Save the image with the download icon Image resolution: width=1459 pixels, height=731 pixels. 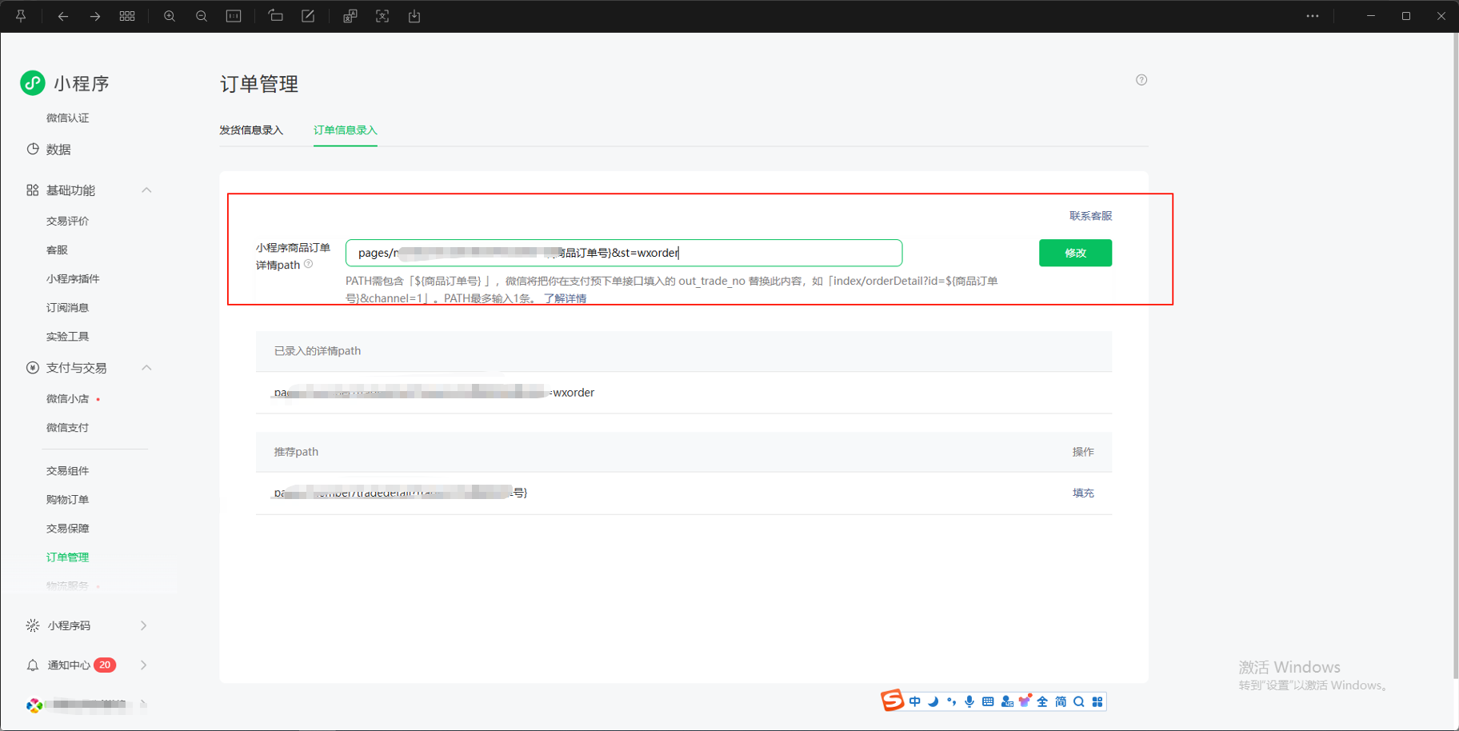(x=414, y=16)
